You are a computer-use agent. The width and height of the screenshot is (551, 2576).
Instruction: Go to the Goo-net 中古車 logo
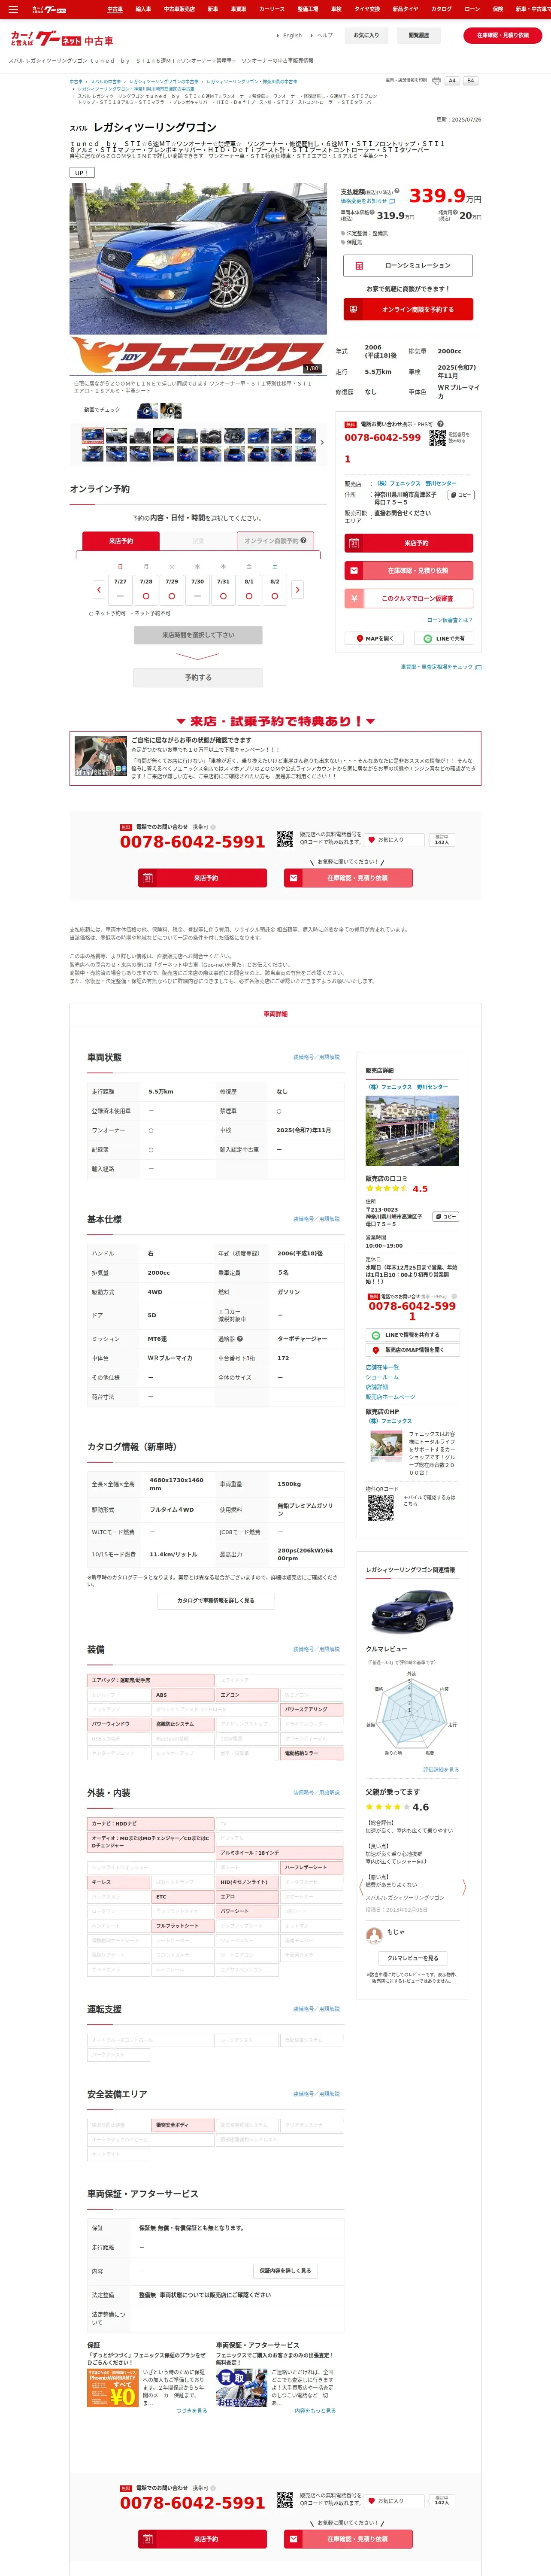coord(61,40)
